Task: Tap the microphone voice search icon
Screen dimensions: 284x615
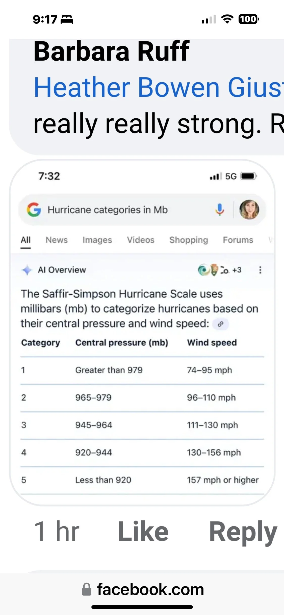Action: pyautogui.click(x=220, y=210)
